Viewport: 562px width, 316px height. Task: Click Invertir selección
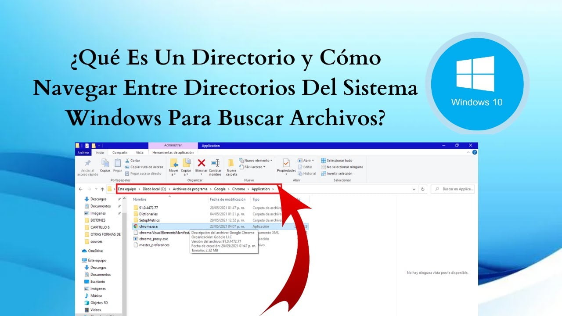tap(336, 173)
